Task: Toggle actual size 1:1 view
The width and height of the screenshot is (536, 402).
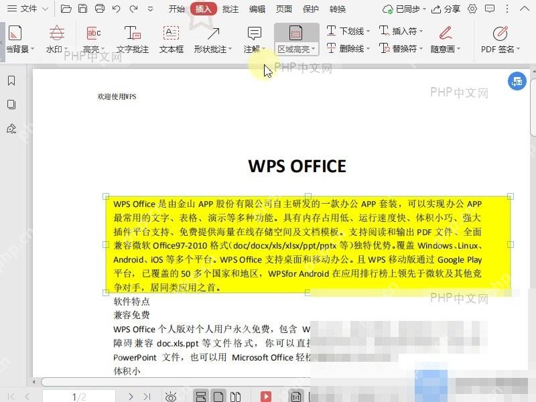Action: [295, 397]
